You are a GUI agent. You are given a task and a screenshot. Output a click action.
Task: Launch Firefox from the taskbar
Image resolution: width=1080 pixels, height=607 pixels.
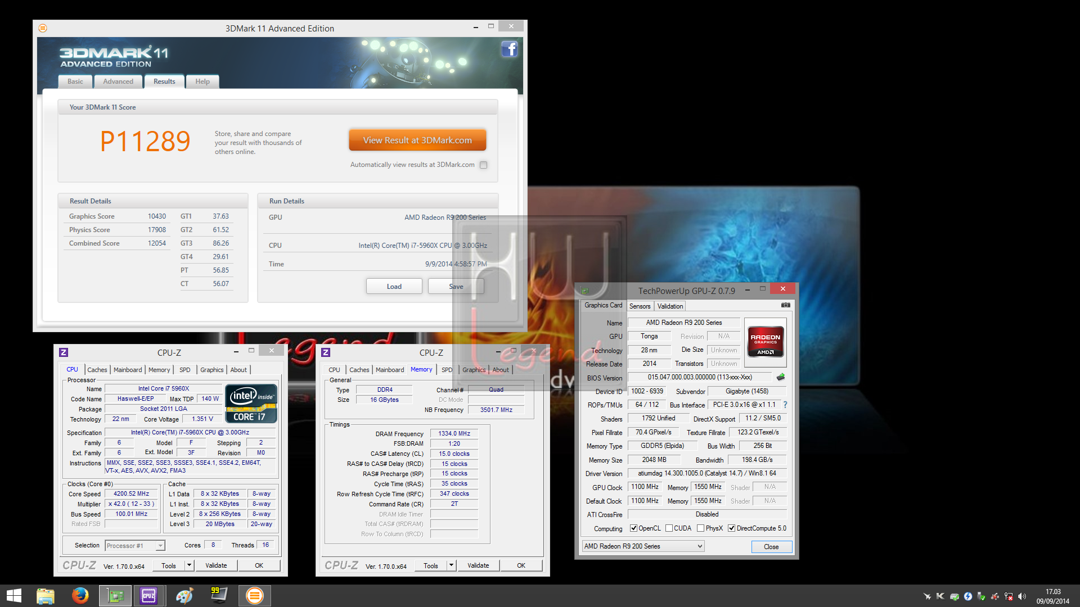pyautogui.click(x=80, y=596)
